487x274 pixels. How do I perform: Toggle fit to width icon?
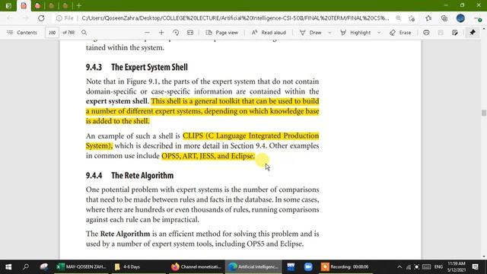pyautogui.click(x=190, y=33)
